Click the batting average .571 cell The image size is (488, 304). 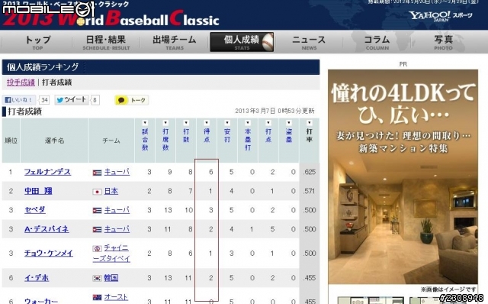point(310,191)
